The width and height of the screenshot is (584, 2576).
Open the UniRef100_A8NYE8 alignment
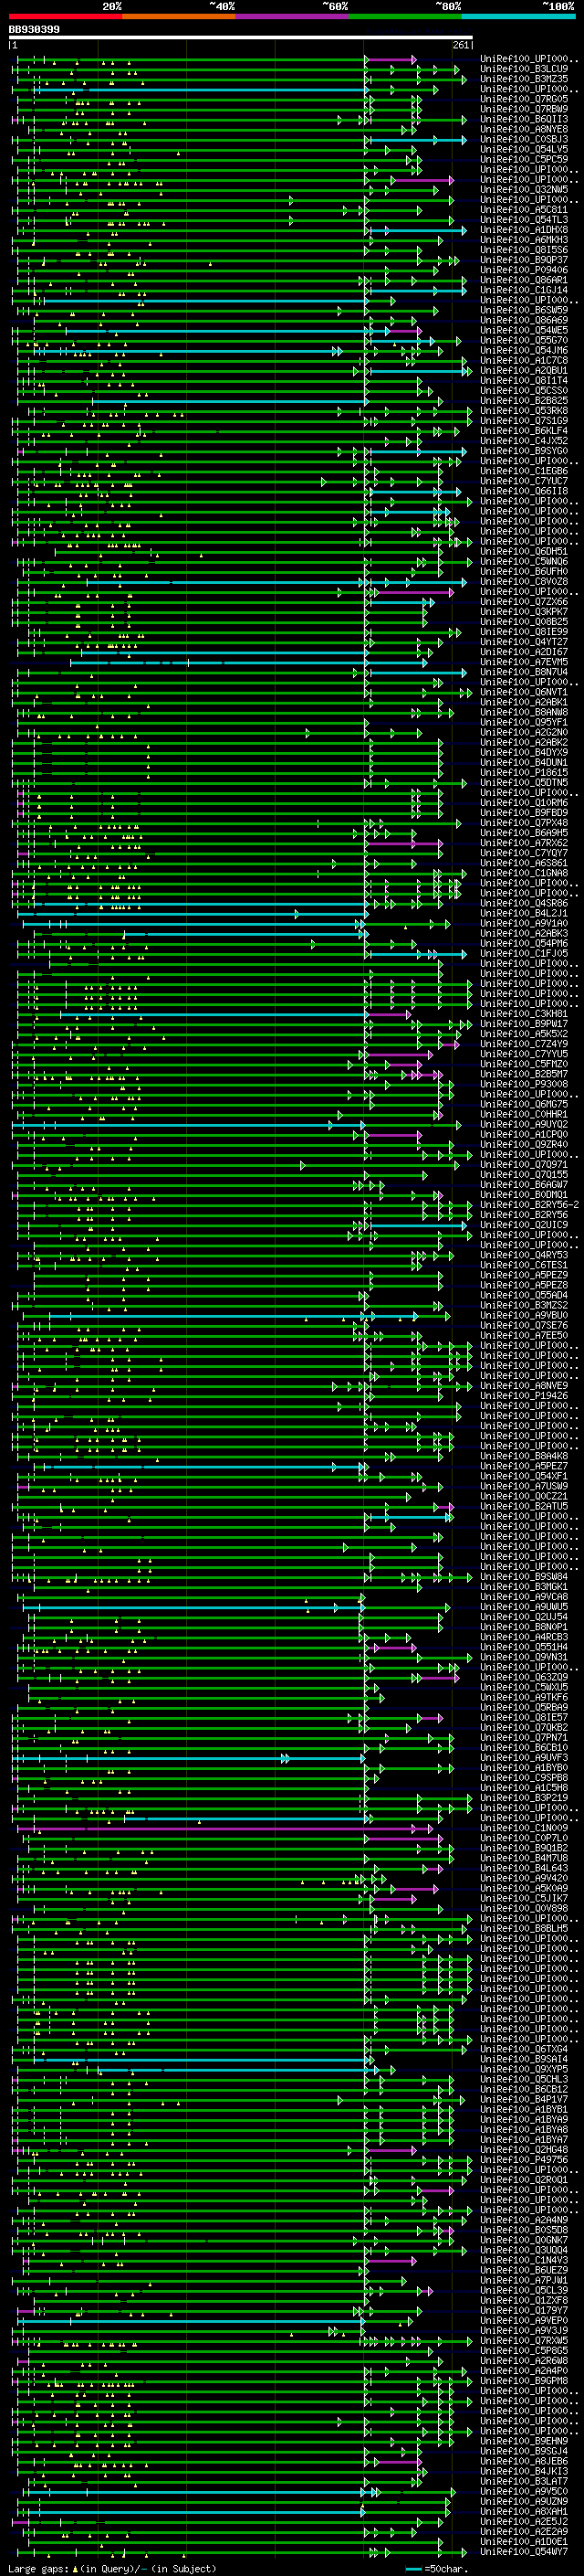(x=523, y=129)
